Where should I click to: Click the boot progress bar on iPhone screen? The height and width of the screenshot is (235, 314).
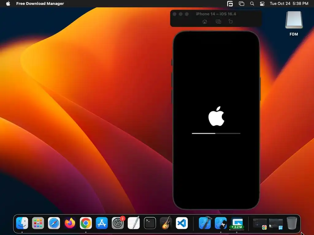point(216,133)
